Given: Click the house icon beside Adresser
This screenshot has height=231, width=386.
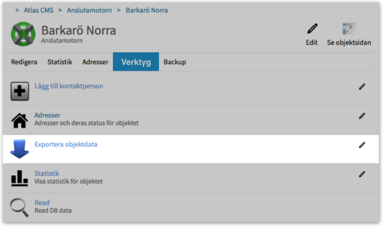Looking at the screenshot, I should tap(20, 120).
